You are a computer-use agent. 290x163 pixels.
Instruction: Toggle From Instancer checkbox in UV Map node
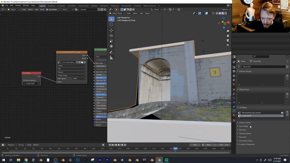(x=24, y=81)
